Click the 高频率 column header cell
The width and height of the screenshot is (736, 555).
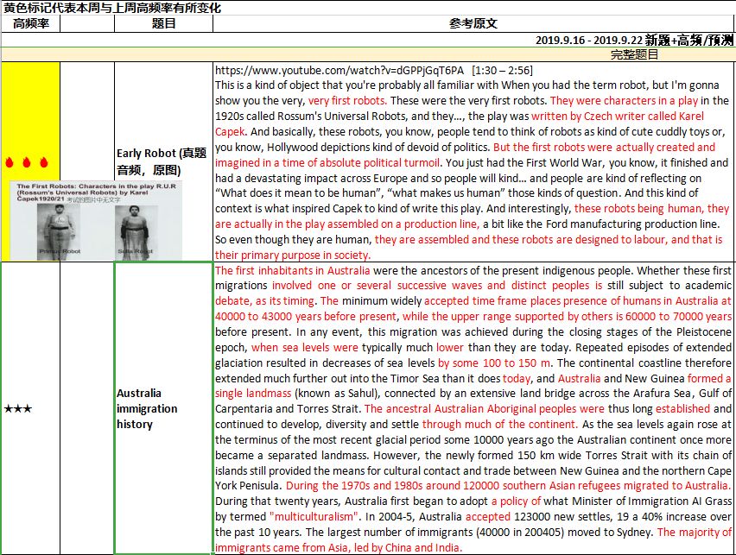pyautogui.click(x=30, y=23)
